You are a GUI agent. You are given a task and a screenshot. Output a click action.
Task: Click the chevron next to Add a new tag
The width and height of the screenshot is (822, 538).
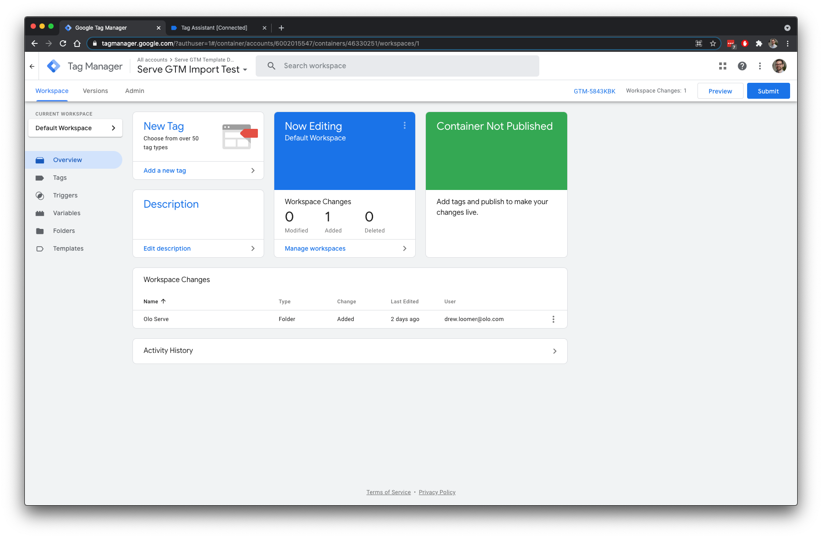coord(253,170)
